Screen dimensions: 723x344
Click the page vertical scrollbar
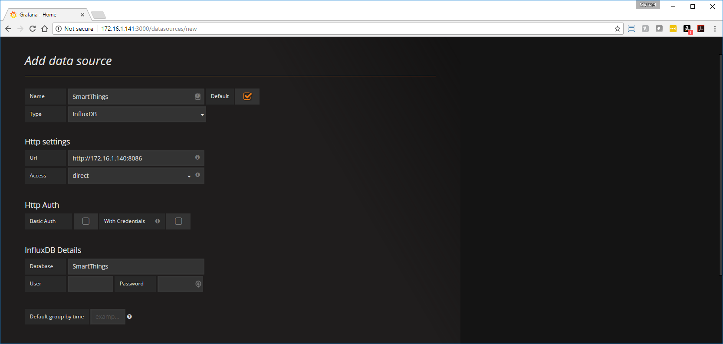(720, 165)
